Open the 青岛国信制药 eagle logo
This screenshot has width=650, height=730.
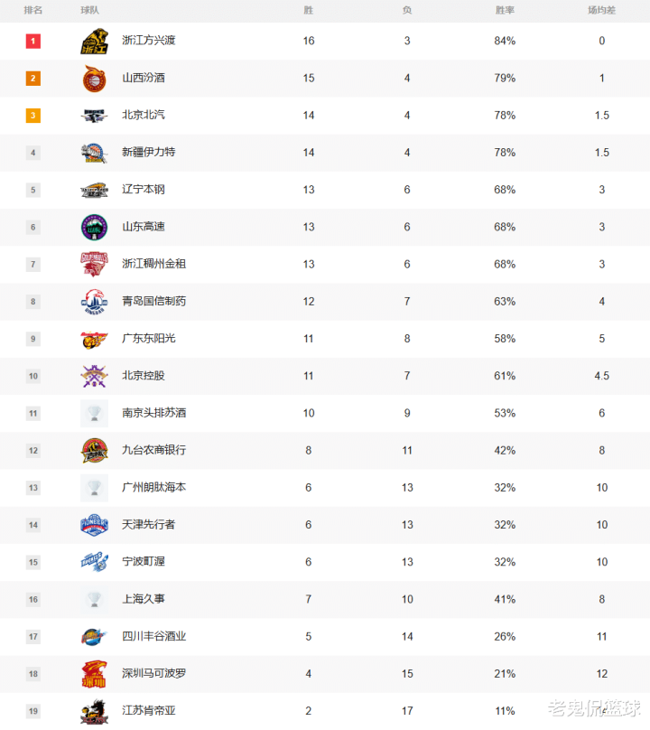[x=95, y=301]
